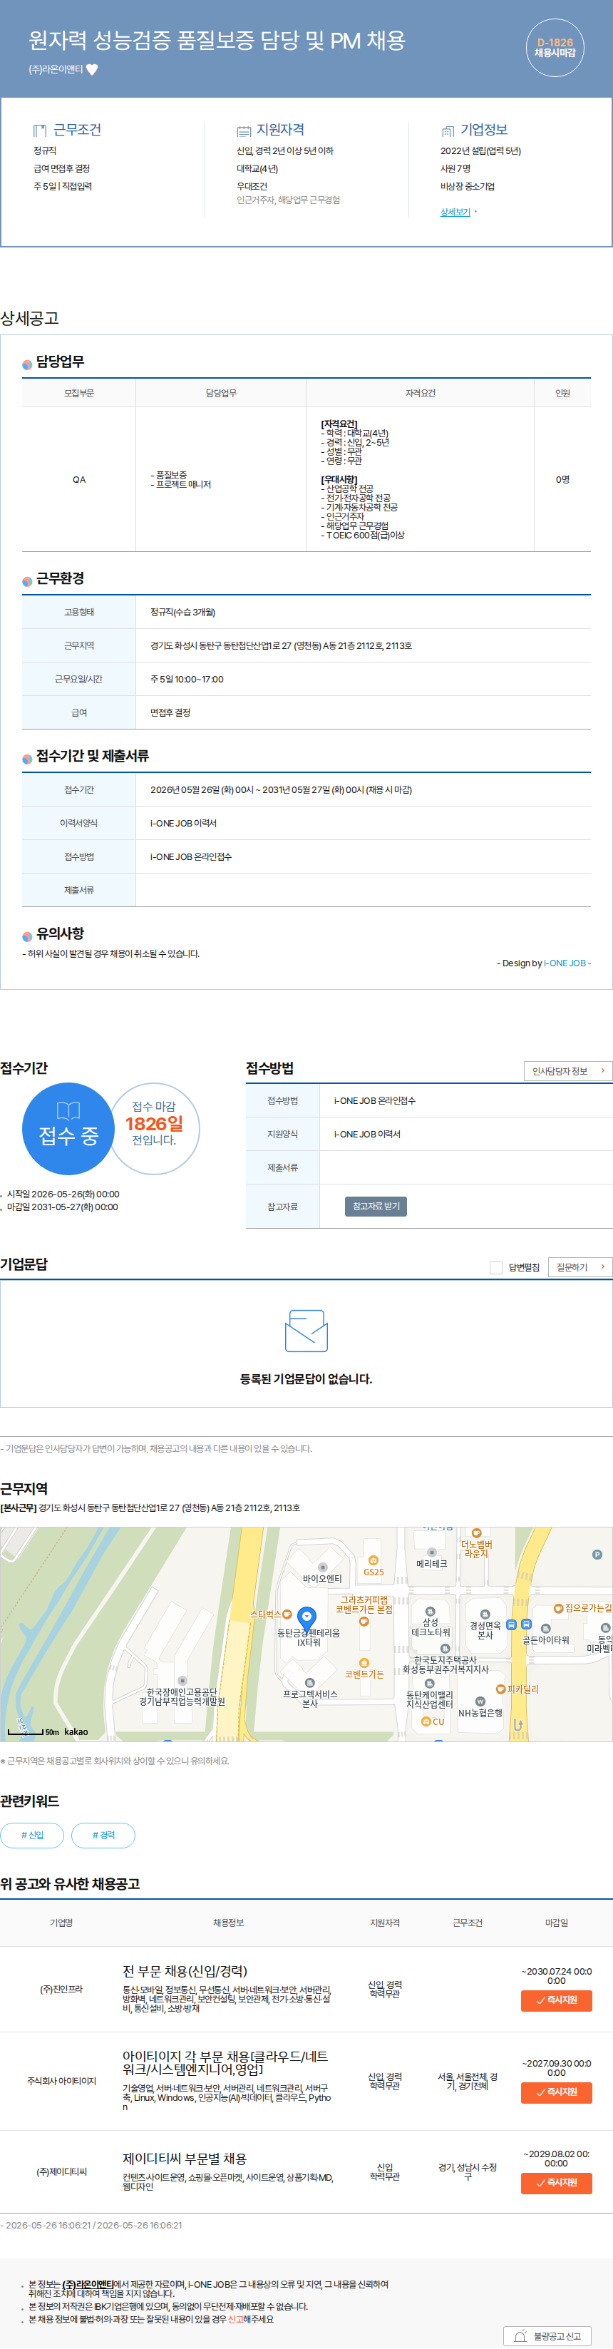613x2349 pixels.
Task: Click 즉시지원 for 주식회사 아이티이지
Action: [557, 2092]
